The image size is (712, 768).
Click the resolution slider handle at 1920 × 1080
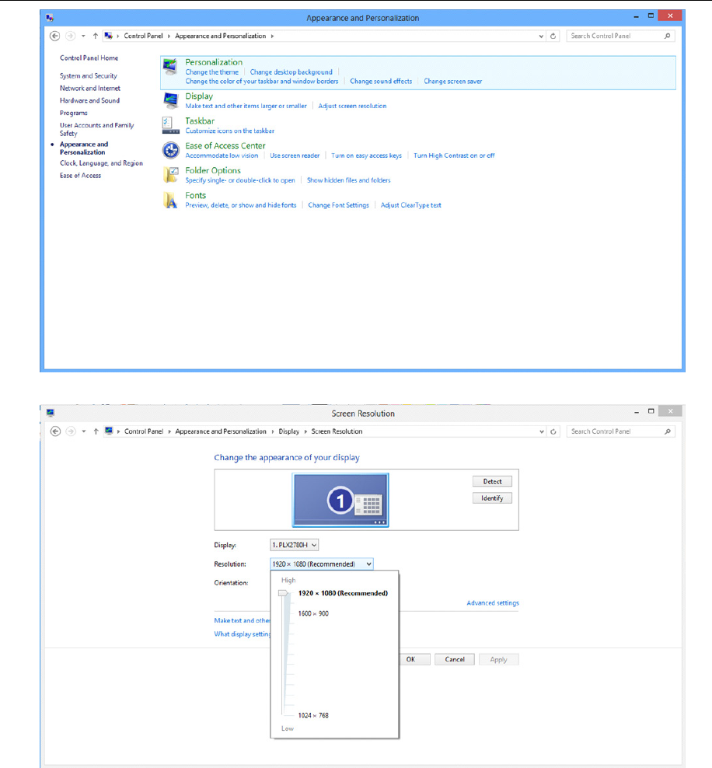point(283,593)
